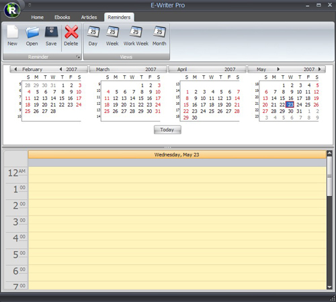Select May 31 in the May calendar
The width and height of the screenshot is (336, 302).
click(x=299, y=111)
